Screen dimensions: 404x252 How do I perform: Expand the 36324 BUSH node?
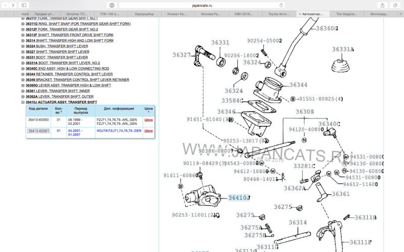click(x=23, y=46)
